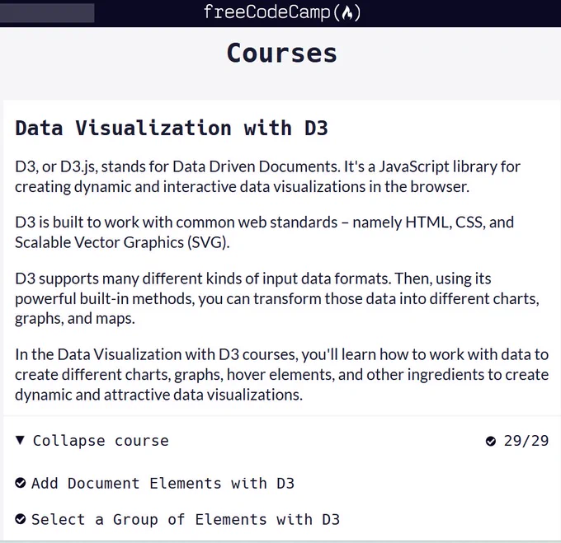Open Select a Group of Elements with D3
Screen dimensions: 561x543
coord(186,519)
